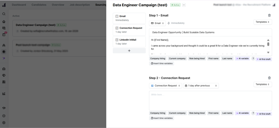This screenshot has width=279, height=128.
Task: Click the briefcase icon in left sidebar
Action: (4, 69)
